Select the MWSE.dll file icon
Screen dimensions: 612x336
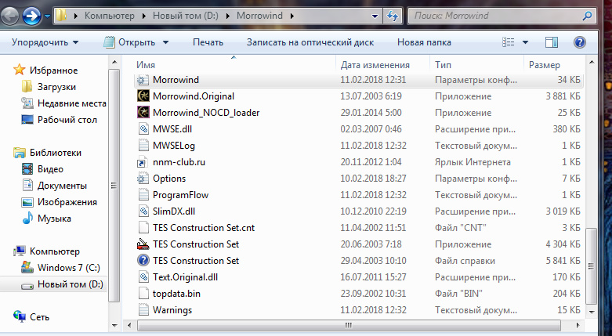tap(143, 128)
